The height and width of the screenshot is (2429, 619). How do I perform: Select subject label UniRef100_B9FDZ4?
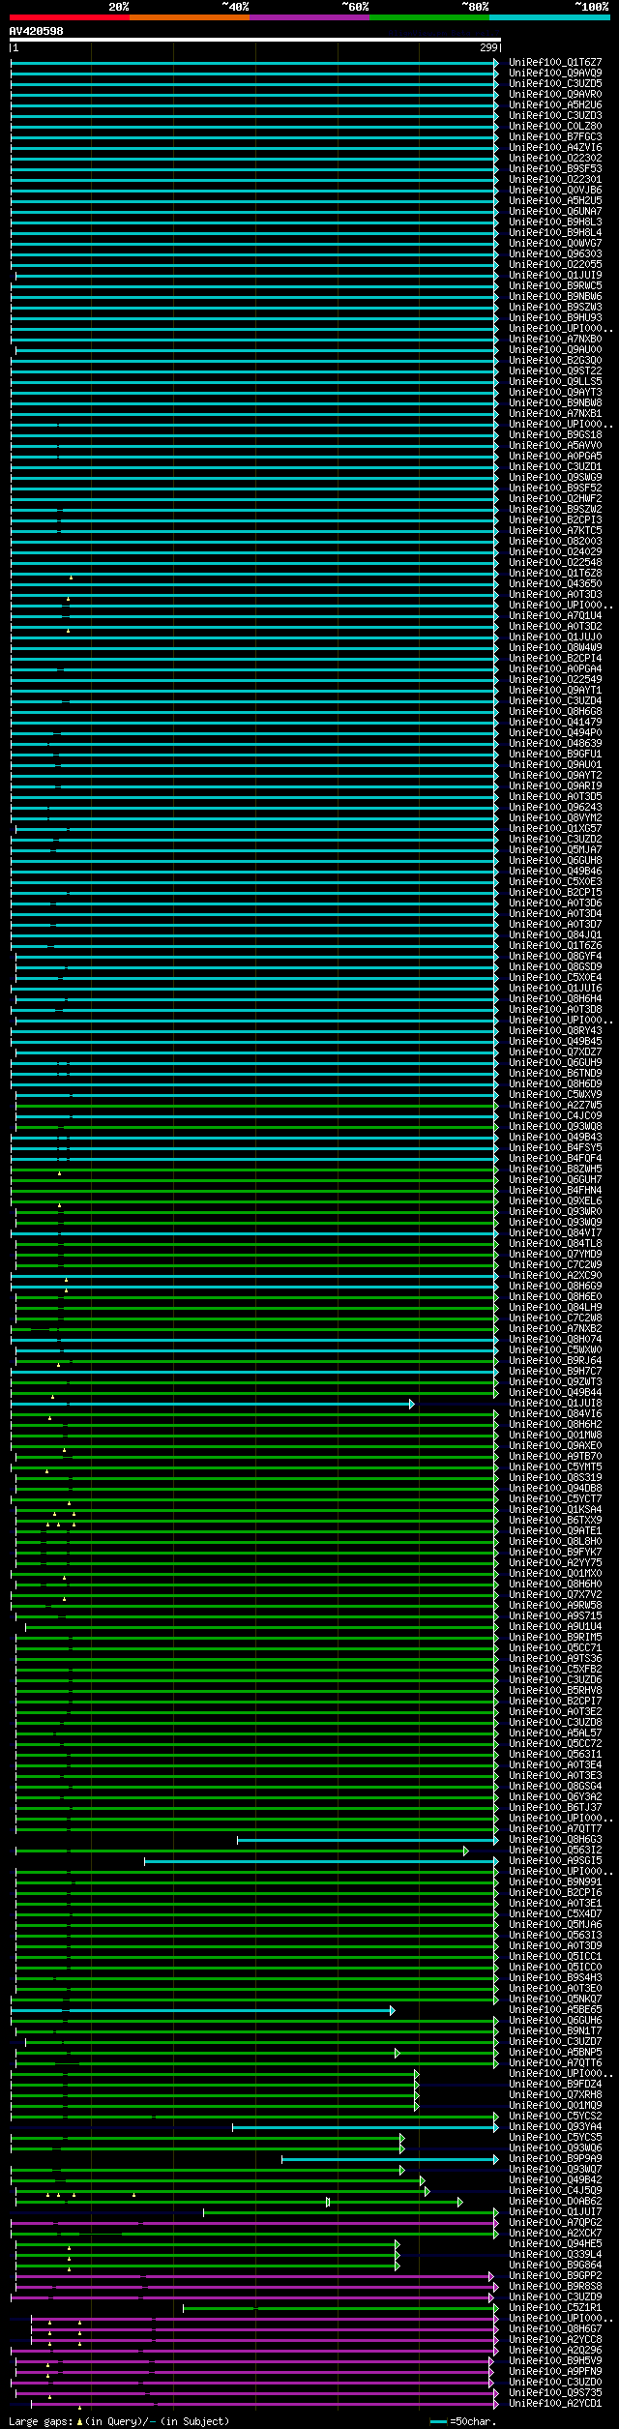coord(555,2084)
